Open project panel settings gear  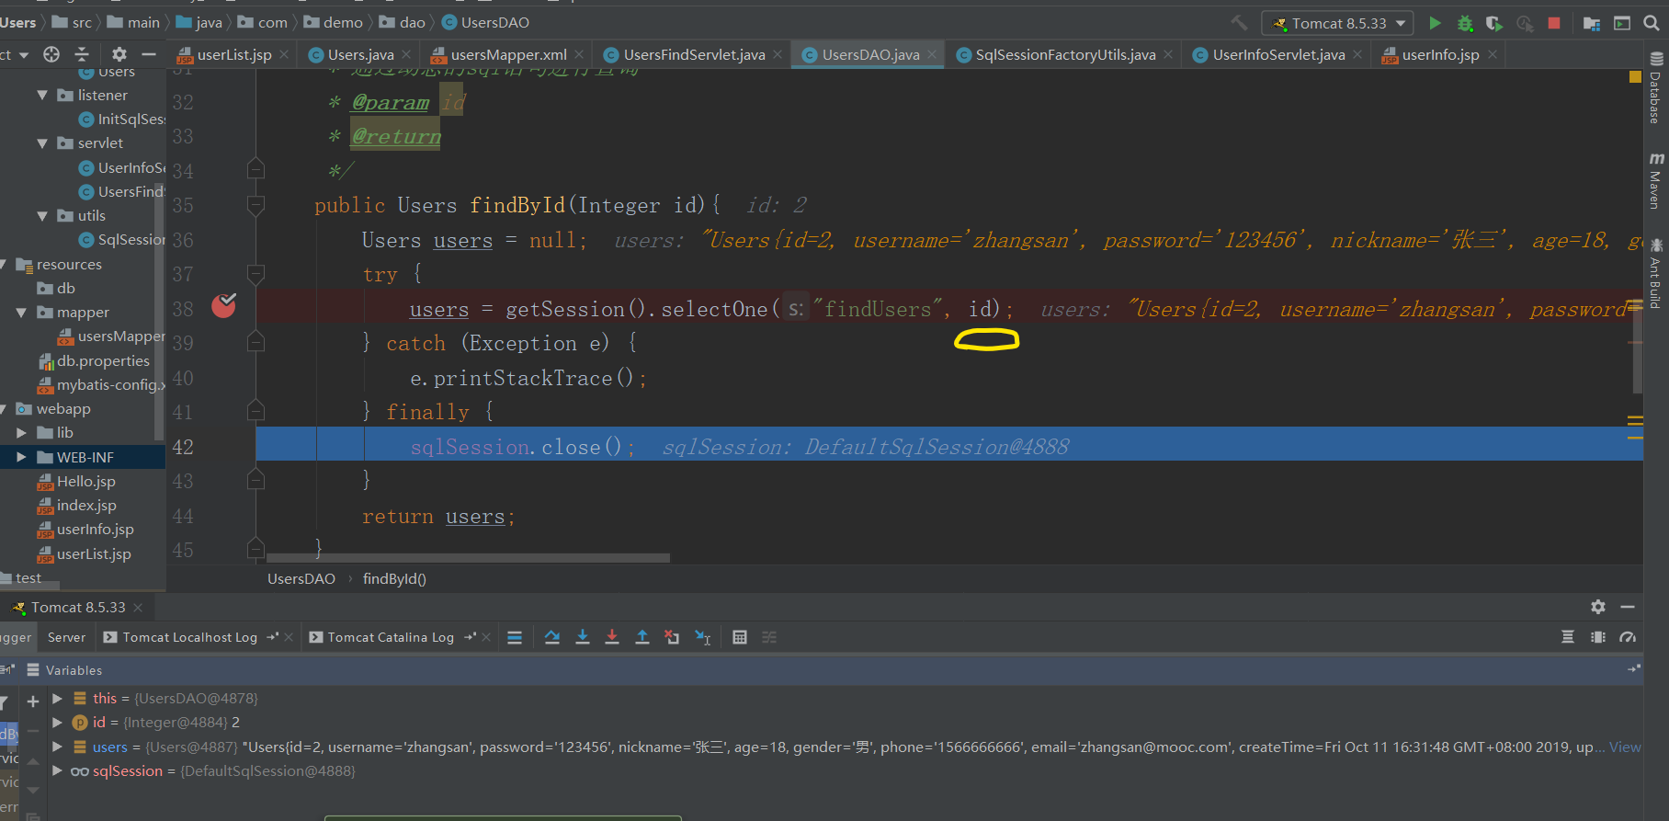click(119, 54)
